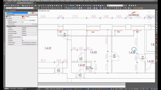Click the A icon in pit floating toolbar
This screenshot has height=90, width=161.
(x=138, y=15)
